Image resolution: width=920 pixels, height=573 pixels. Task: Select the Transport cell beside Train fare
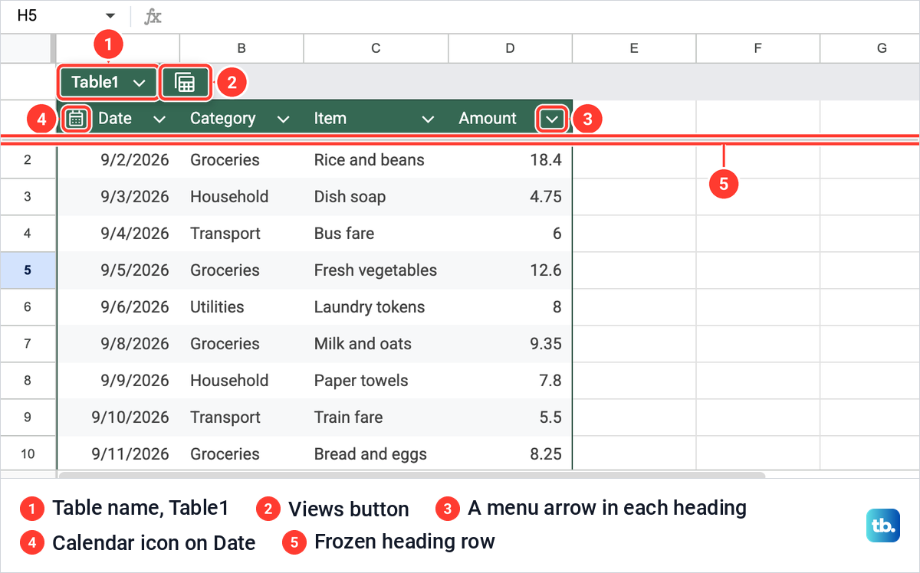coord(242,417)
